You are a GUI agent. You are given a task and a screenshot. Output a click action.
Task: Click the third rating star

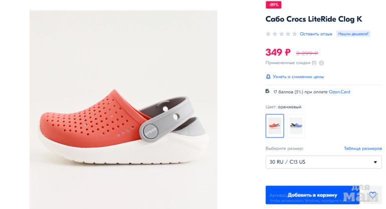coord(282,34)
